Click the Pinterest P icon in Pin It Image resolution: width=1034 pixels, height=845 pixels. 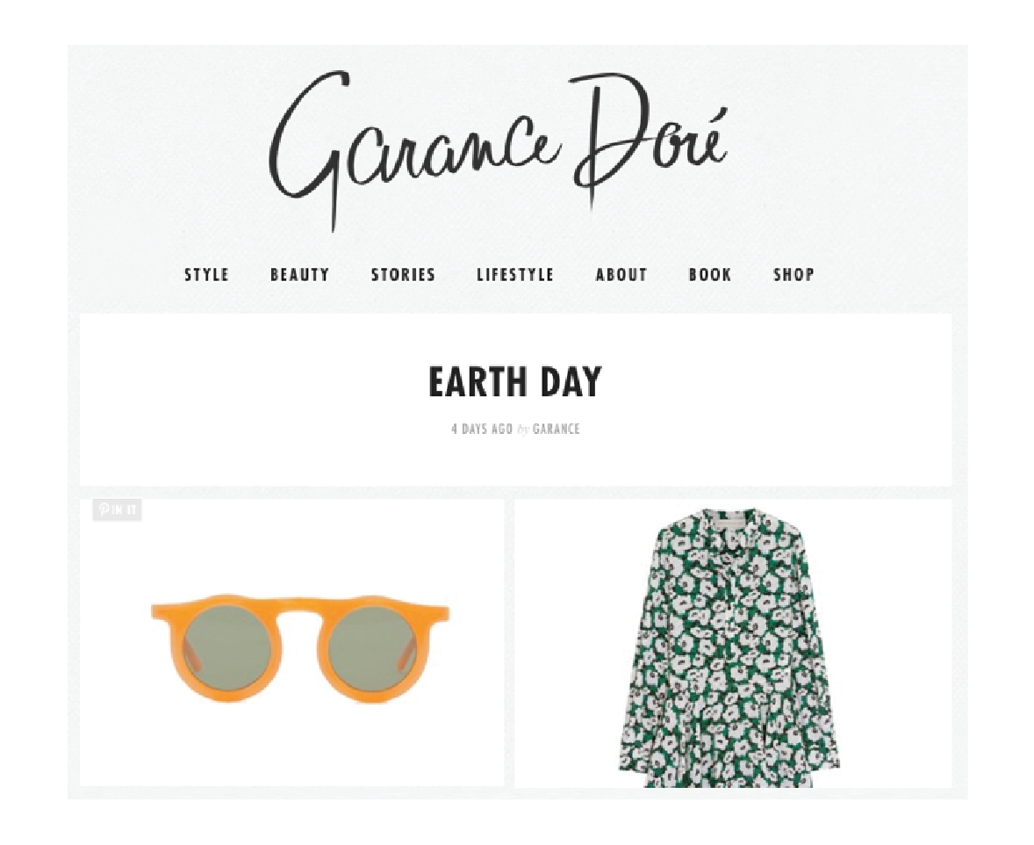pyautogui.click(x=104, y=509)
